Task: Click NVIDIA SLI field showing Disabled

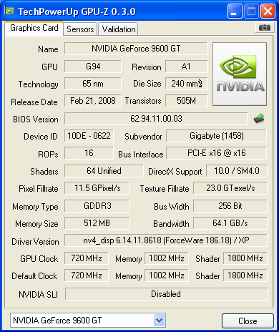Action: coord(166,294)
